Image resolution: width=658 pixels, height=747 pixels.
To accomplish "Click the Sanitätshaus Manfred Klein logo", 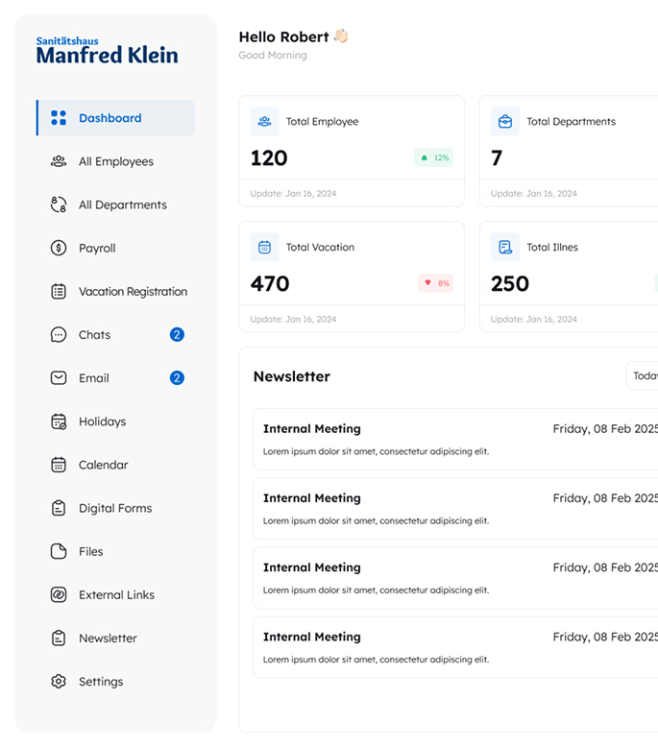I will pyautogui.click(x=107, y=51).
